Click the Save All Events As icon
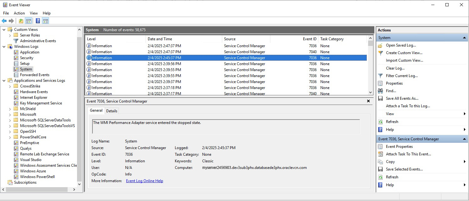The width and height of the screenshot is (469, 201). [x=380, y=98]
